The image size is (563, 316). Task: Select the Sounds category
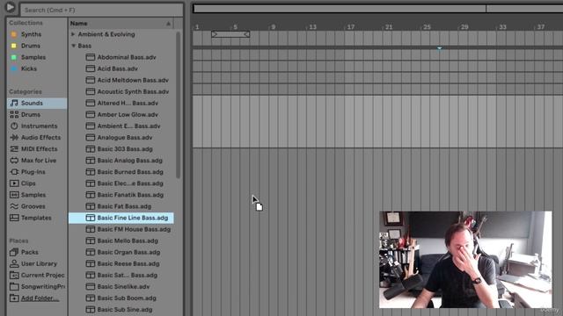point(37,104)
